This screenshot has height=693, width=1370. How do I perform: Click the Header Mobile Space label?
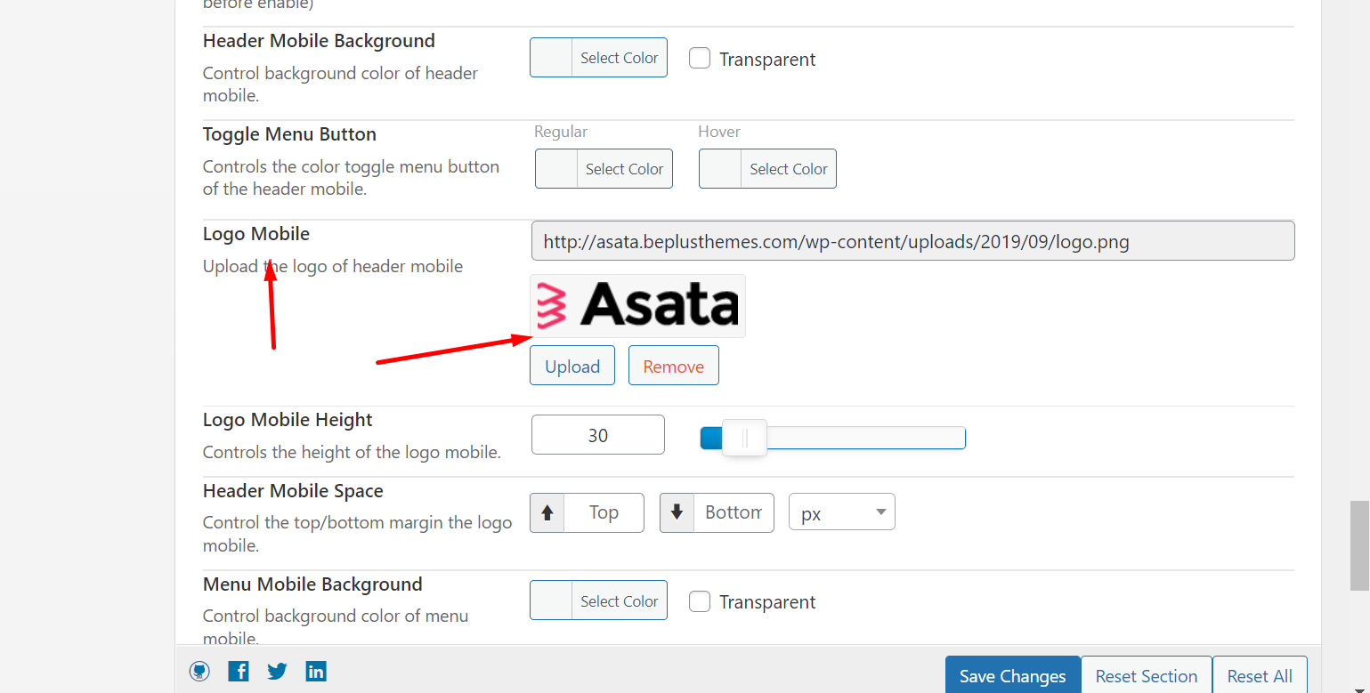(293, 491)
